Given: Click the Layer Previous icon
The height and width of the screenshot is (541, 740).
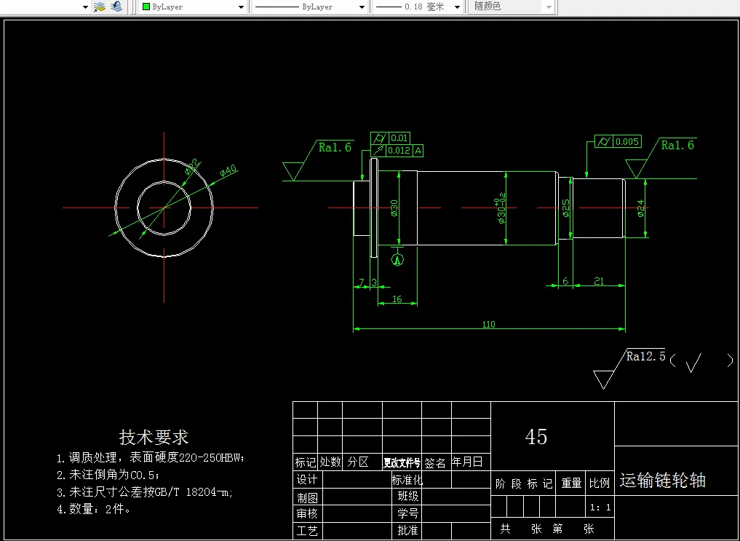Looking at the screenshot, I should (116, 7).
